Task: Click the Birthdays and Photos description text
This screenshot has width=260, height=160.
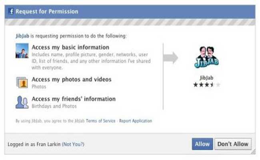Action: point(54,106)
